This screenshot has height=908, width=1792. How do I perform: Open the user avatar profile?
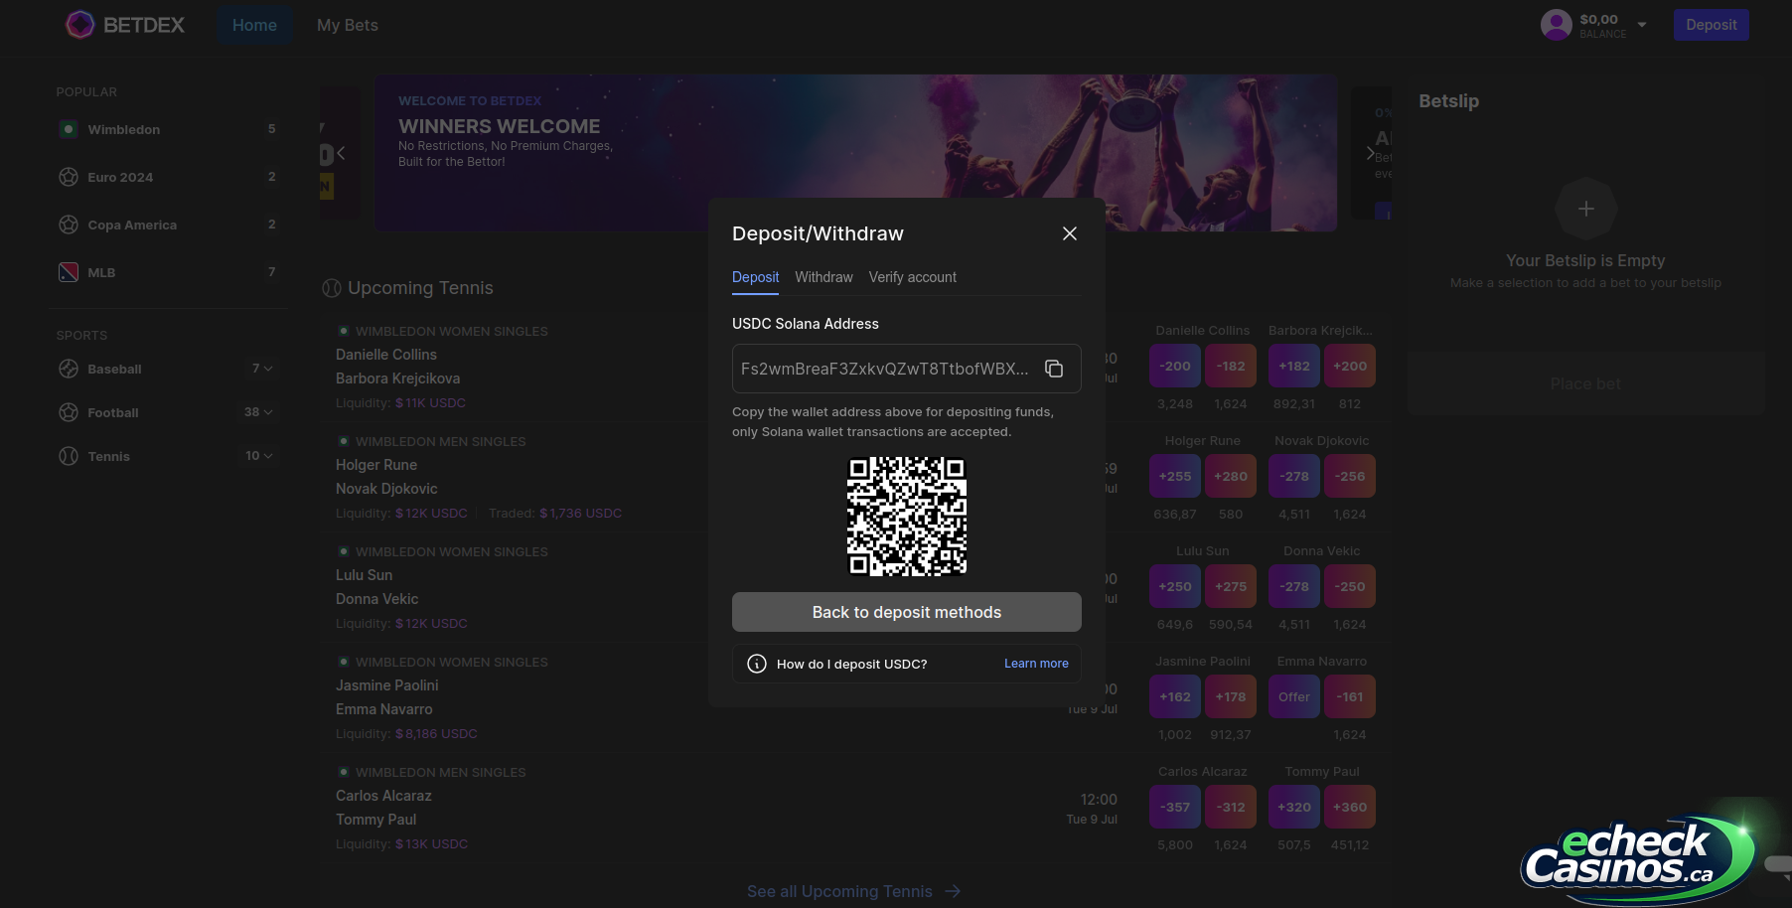[1556, 25]
